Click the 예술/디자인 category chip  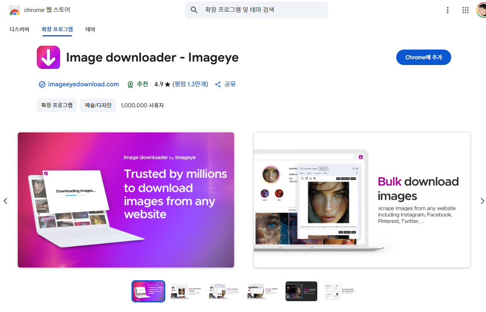(98, 105)
